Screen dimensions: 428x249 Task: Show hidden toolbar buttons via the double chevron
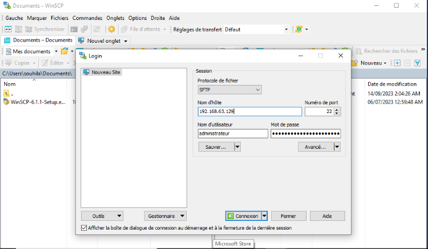click(x=423, y=49)
